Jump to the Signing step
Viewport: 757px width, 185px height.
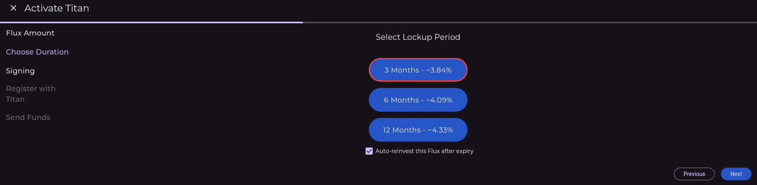point(20,71)
